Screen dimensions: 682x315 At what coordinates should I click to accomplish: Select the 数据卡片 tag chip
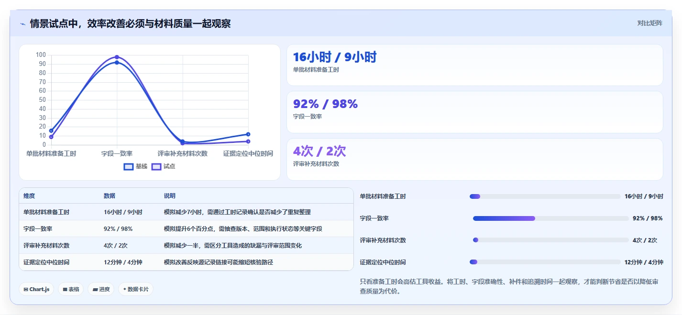click(x=136, y=289)
